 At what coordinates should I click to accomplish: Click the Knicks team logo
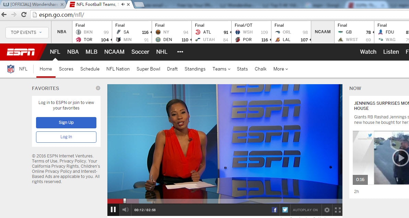click(x=158, y=32)
